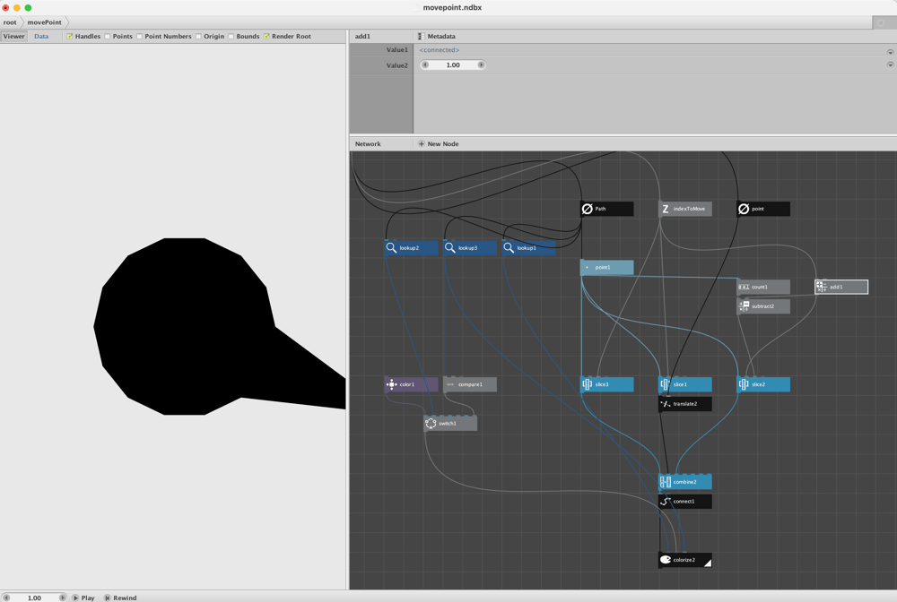
Task: Click the Metadata icon
Action: click(x=422, y=36)
